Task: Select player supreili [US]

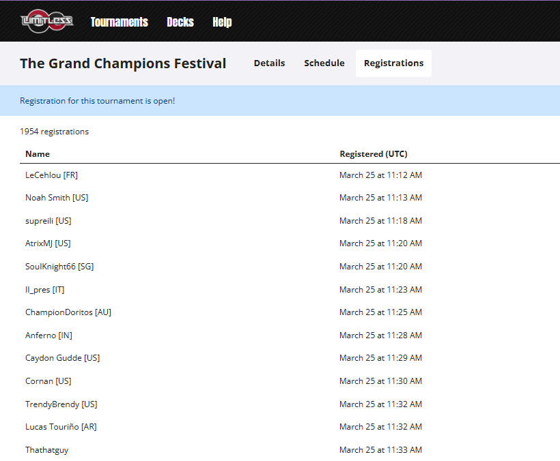Action: point(48,221)
